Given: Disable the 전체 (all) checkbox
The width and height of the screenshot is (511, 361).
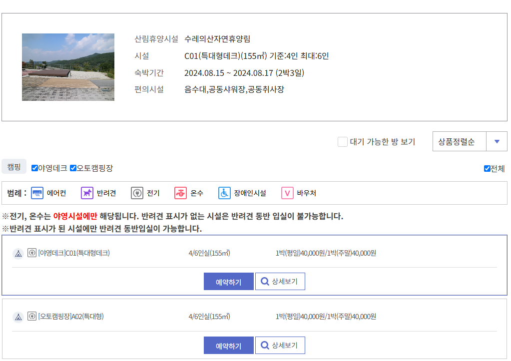Looking at the screenshot, I should 486,169.
